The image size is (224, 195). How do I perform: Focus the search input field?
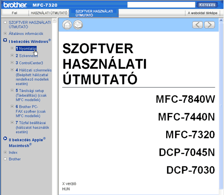(x=161, y=5)
